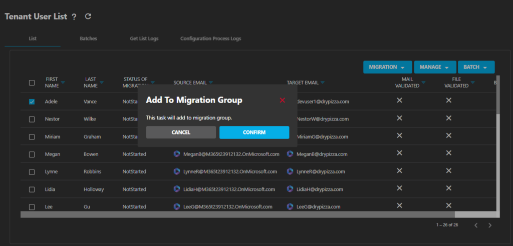Uncheck Adele Vance's row checkbox

[32, 101]
